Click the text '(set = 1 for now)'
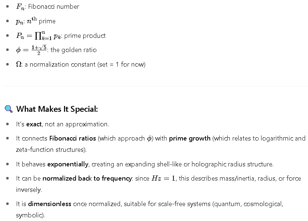308x221 pixels. (x=121, y=64)
